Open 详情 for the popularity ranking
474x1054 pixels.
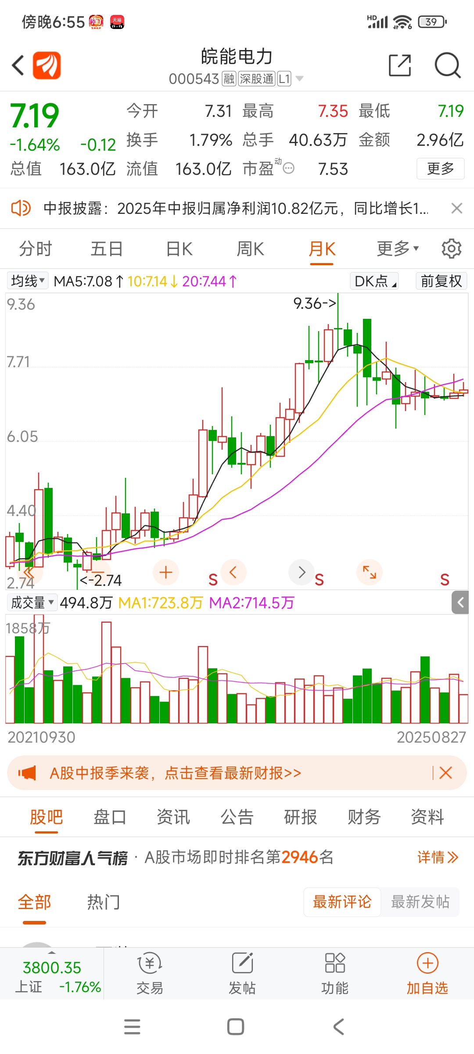click(438, 857)
